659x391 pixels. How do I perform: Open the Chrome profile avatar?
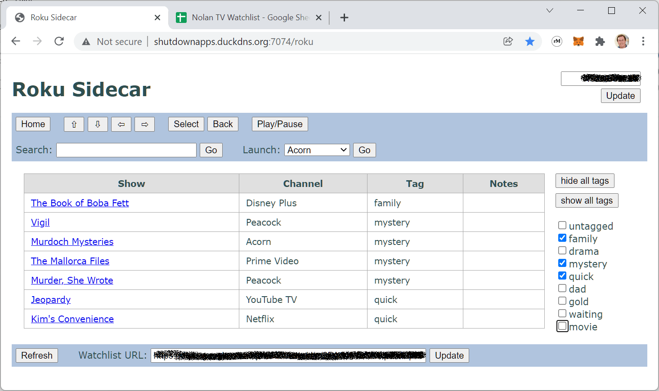(622, 41)
